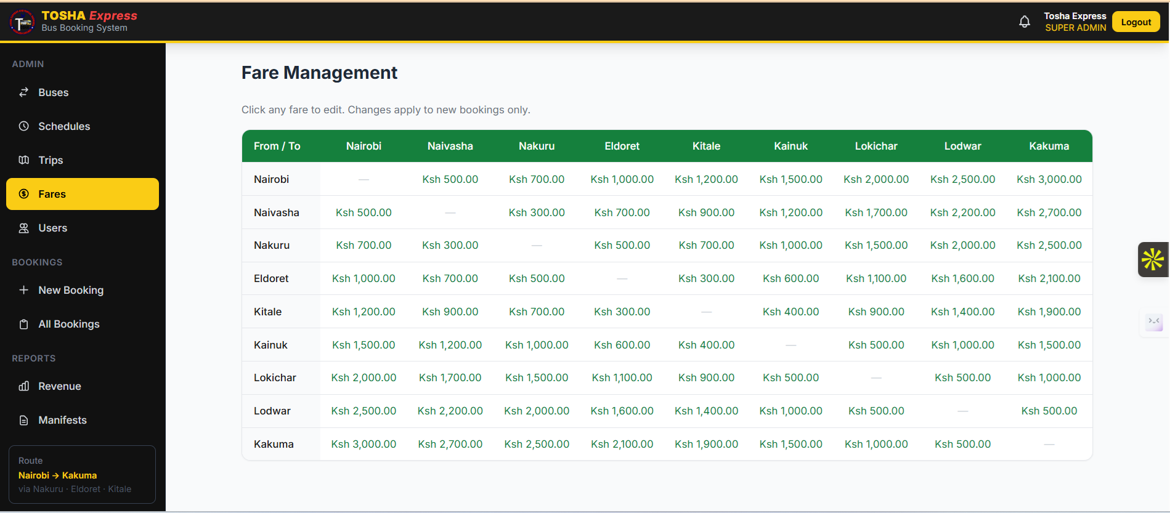Viewport: 1170px width, 513px height.
Task: Edit Nakuru to Eldoret fare Ksh 500.00
Action: coord(622,245)
